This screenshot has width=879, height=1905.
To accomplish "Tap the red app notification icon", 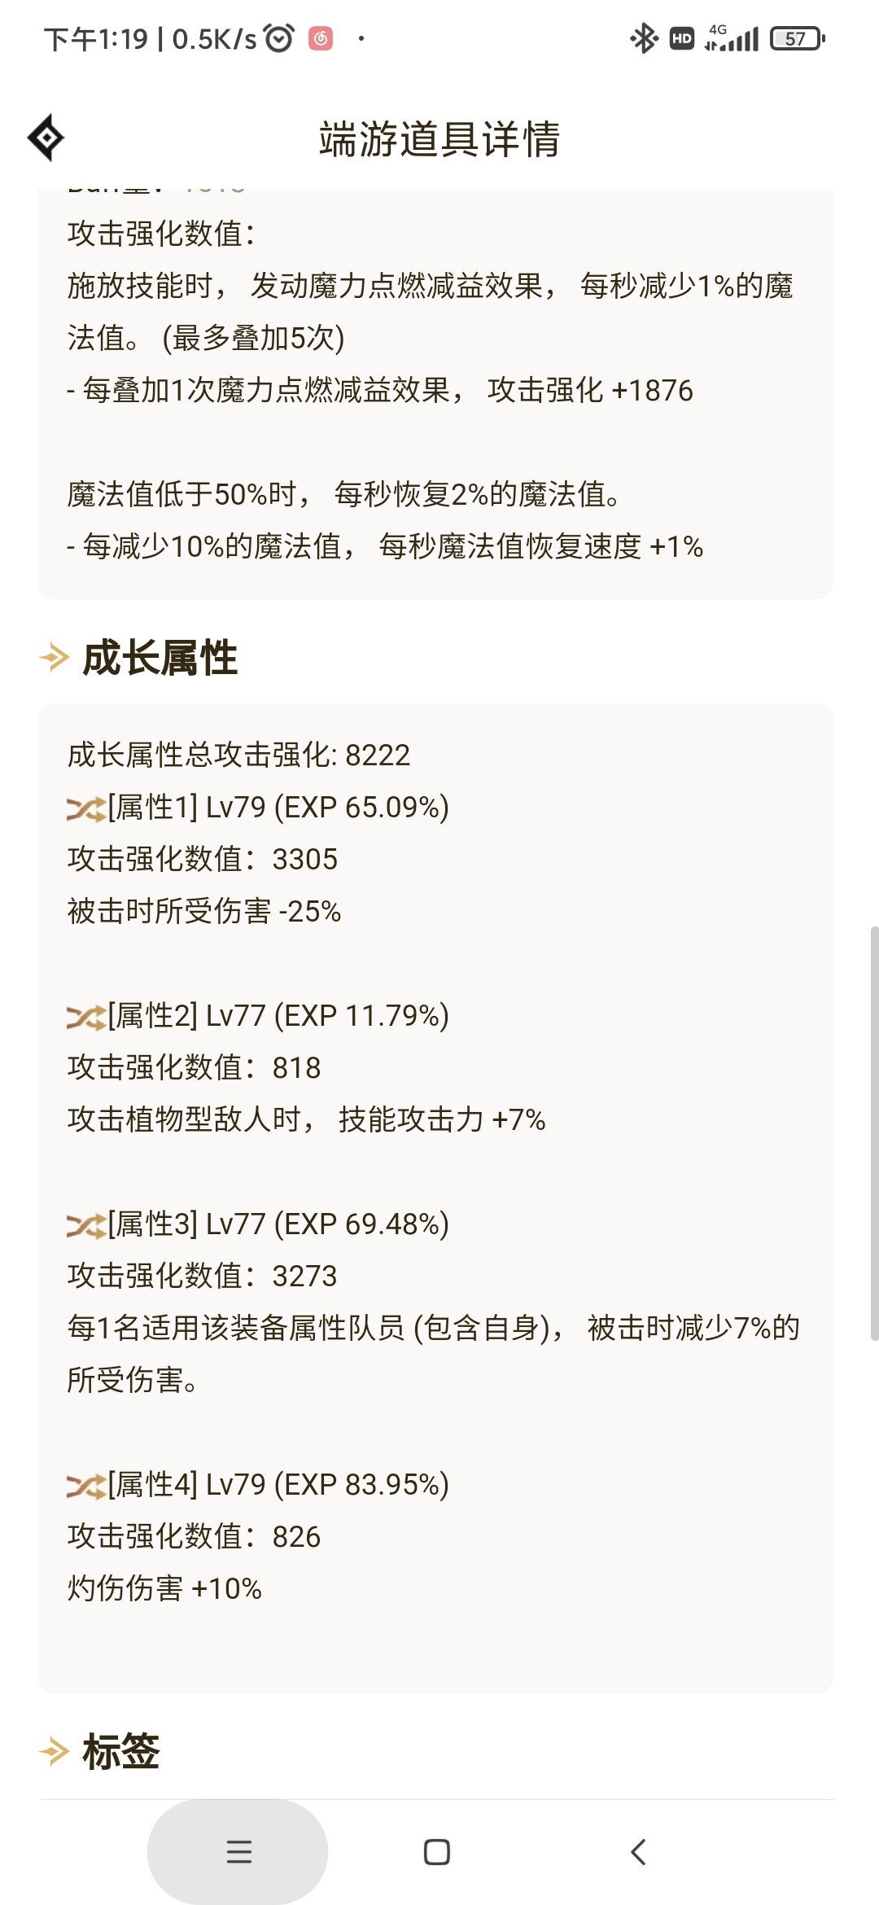I will [x=321, y=38].
